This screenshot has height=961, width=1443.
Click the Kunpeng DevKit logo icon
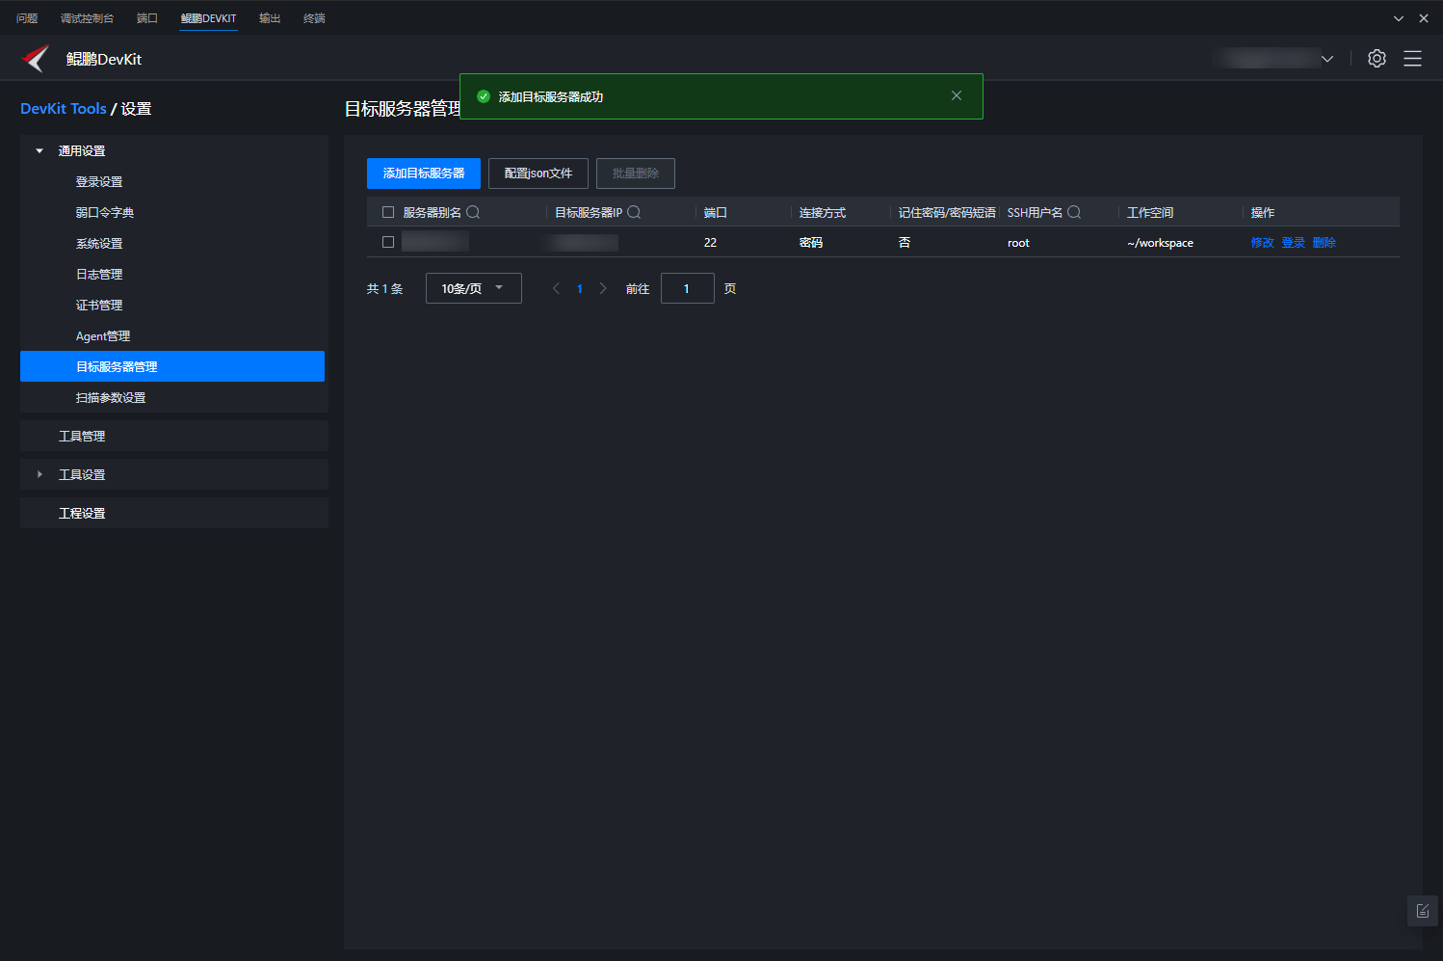[x=35, y=59]
